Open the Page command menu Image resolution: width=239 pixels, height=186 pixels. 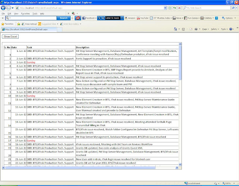tap(205, 29)
